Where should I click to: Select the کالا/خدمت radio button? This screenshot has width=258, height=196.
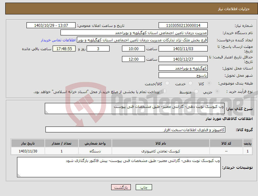pyautogui.click(x=167, y=83)
